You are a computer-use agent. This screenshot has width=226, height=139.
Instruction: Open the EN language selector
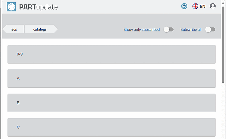point(202,6)
